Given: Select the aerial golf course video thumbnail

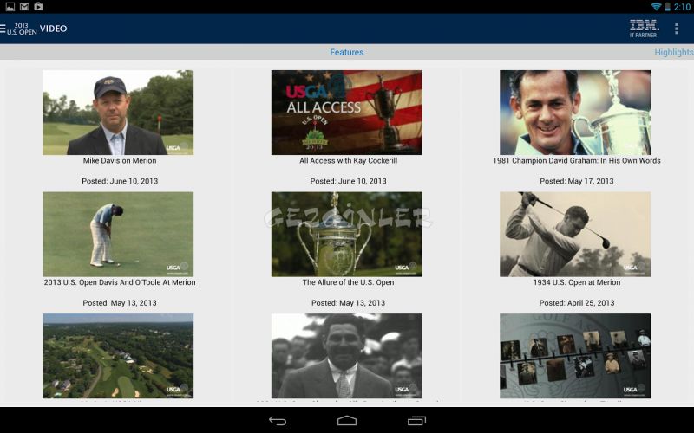Looking at the screenshot, I should [x=118, y=356].
